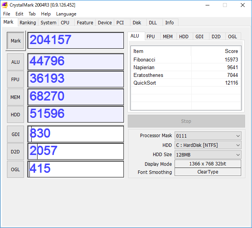The image size is (252, 228).
Task: Click the GDI score 830
Action: 76,134
